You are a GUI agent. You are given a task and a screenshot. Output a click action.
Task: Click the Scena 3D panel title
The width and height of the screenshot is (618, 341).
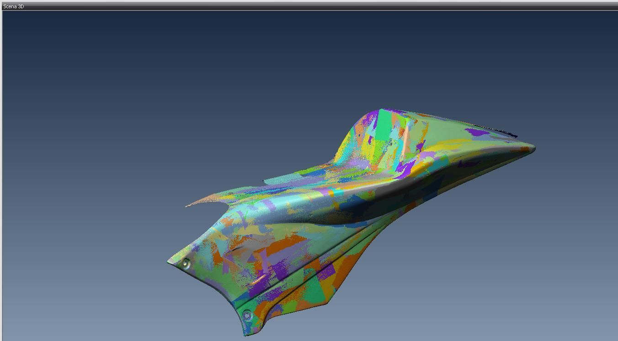(x=14, y=6)
